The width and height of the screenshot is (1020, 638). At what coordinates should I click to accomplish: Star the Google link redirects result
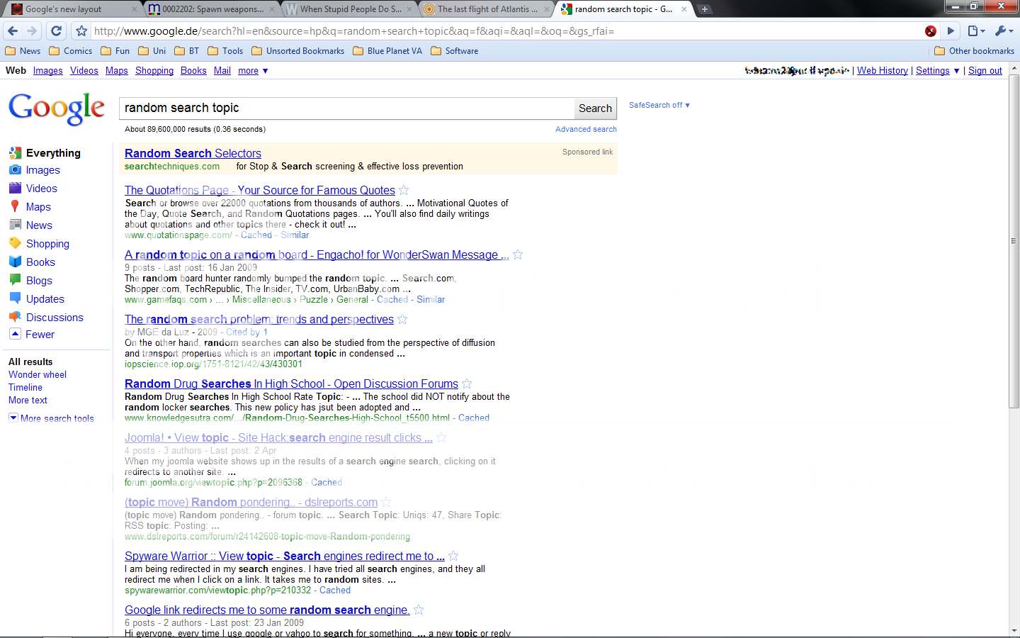(419, 610)
